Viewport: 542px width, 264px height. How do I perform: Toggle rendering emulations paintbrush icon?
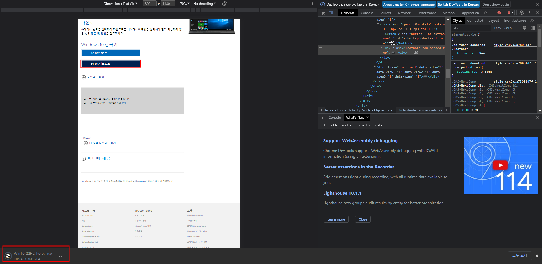click(x=525, y=28)
